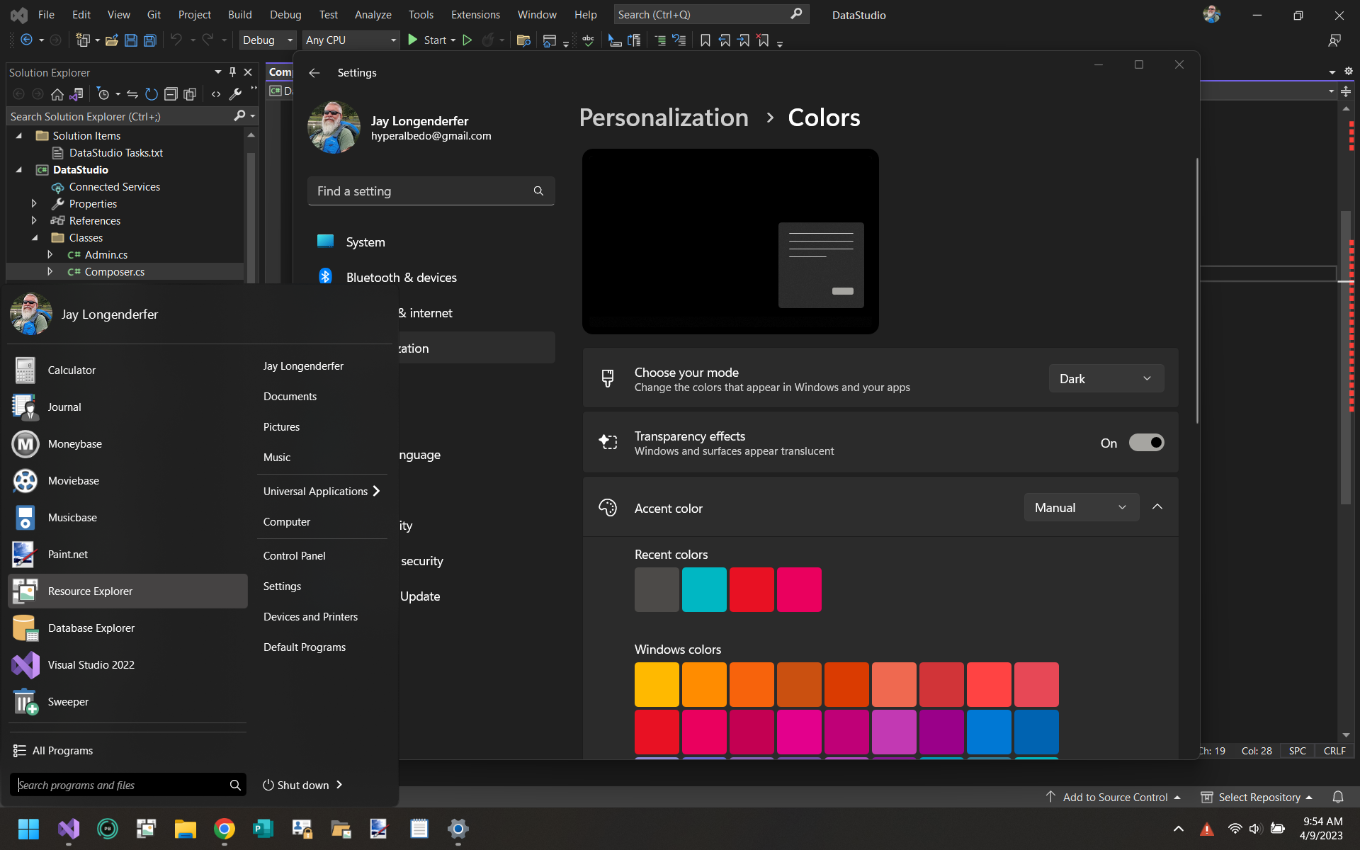Open Database Explorer from the start menu

[127, 628]
